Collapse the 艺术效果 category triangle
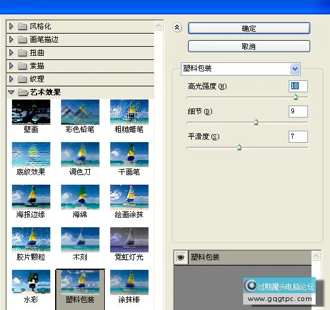The width and height of the screenshot is (330, 310). [x=11, y=92]
